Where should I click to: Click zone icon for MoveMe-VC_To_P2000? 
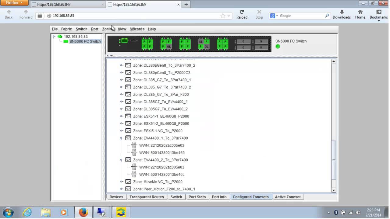[x=128, y=182]
